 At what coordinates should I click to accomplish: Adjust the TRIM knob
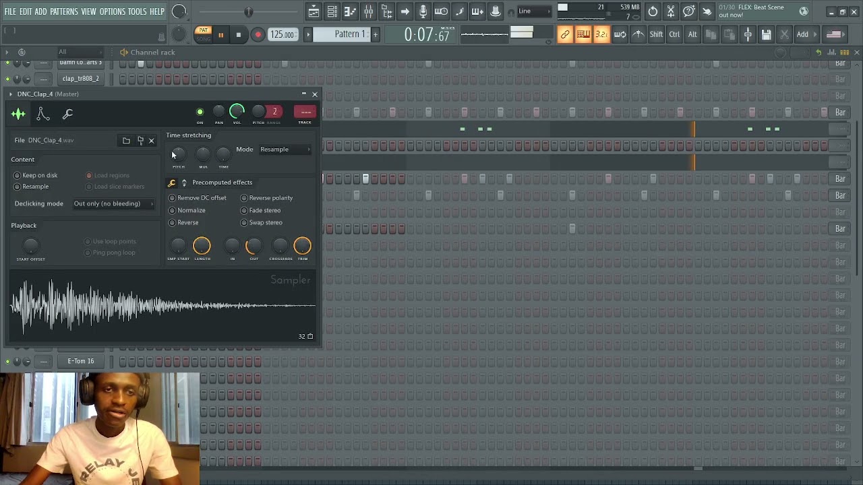pyautogui.click(x=302, y=246)
